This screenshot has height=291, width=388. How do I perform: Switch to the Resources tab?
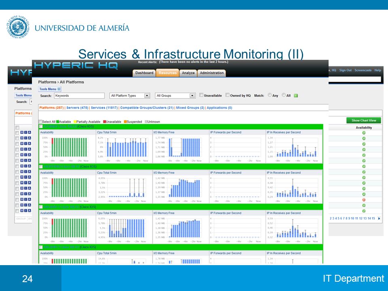tap(167, 73)
